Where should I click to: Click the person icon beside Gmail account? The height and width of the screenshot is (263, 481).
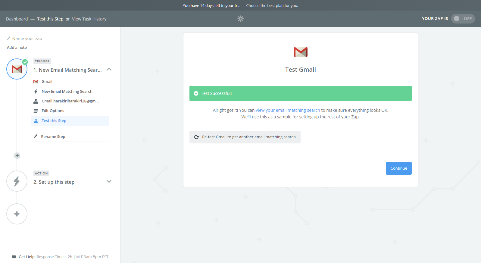36,101
